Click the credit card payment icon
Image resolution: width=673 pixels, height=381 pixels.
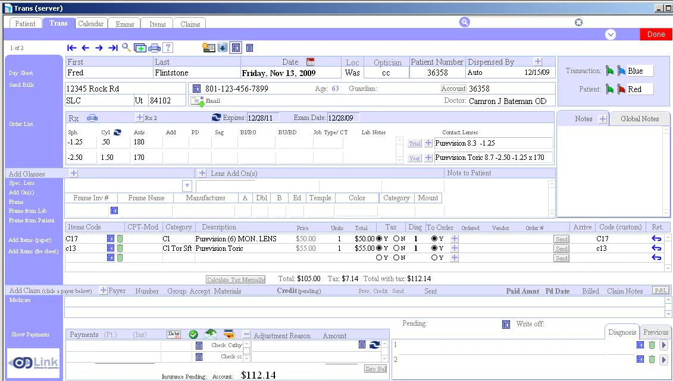click(x=228, y=334)
